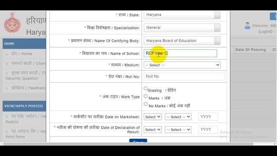Open the State dropdown showing Haryana
277x156 pixels.
pyautogui.click(x=182, y=15)
